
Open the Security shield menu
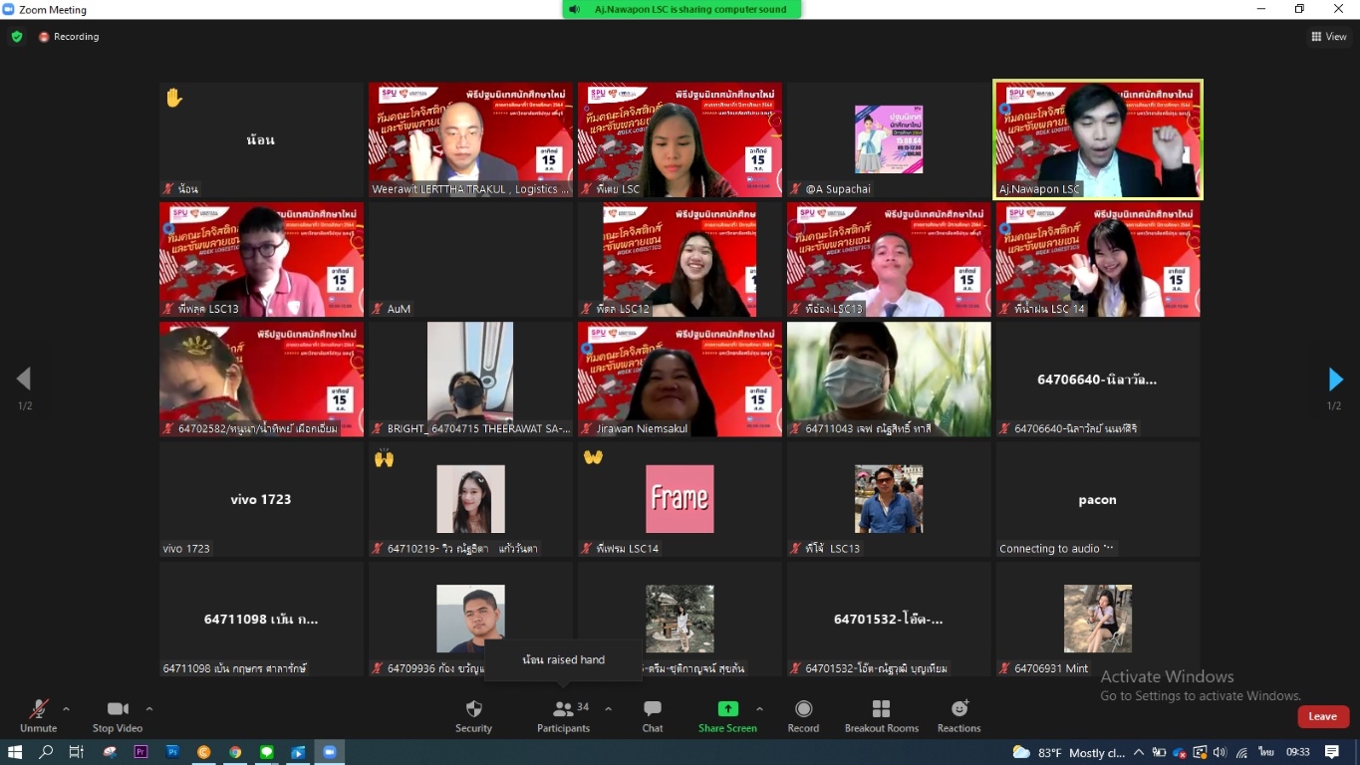[x=473, y=716]
